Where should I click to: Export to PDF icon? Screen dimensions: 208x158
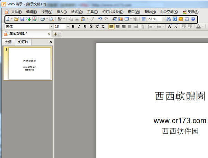[34, 19]
